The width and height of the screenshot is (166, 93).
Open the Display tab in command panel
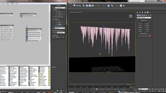(148, 12)
